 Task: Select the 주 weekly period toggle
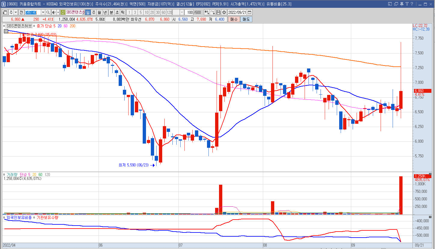[x=93, y=12]
